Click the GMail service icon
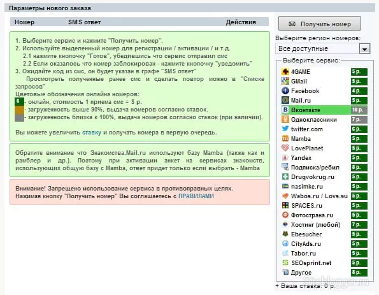This screenshot has width=379, height=295. coord(285,82)
